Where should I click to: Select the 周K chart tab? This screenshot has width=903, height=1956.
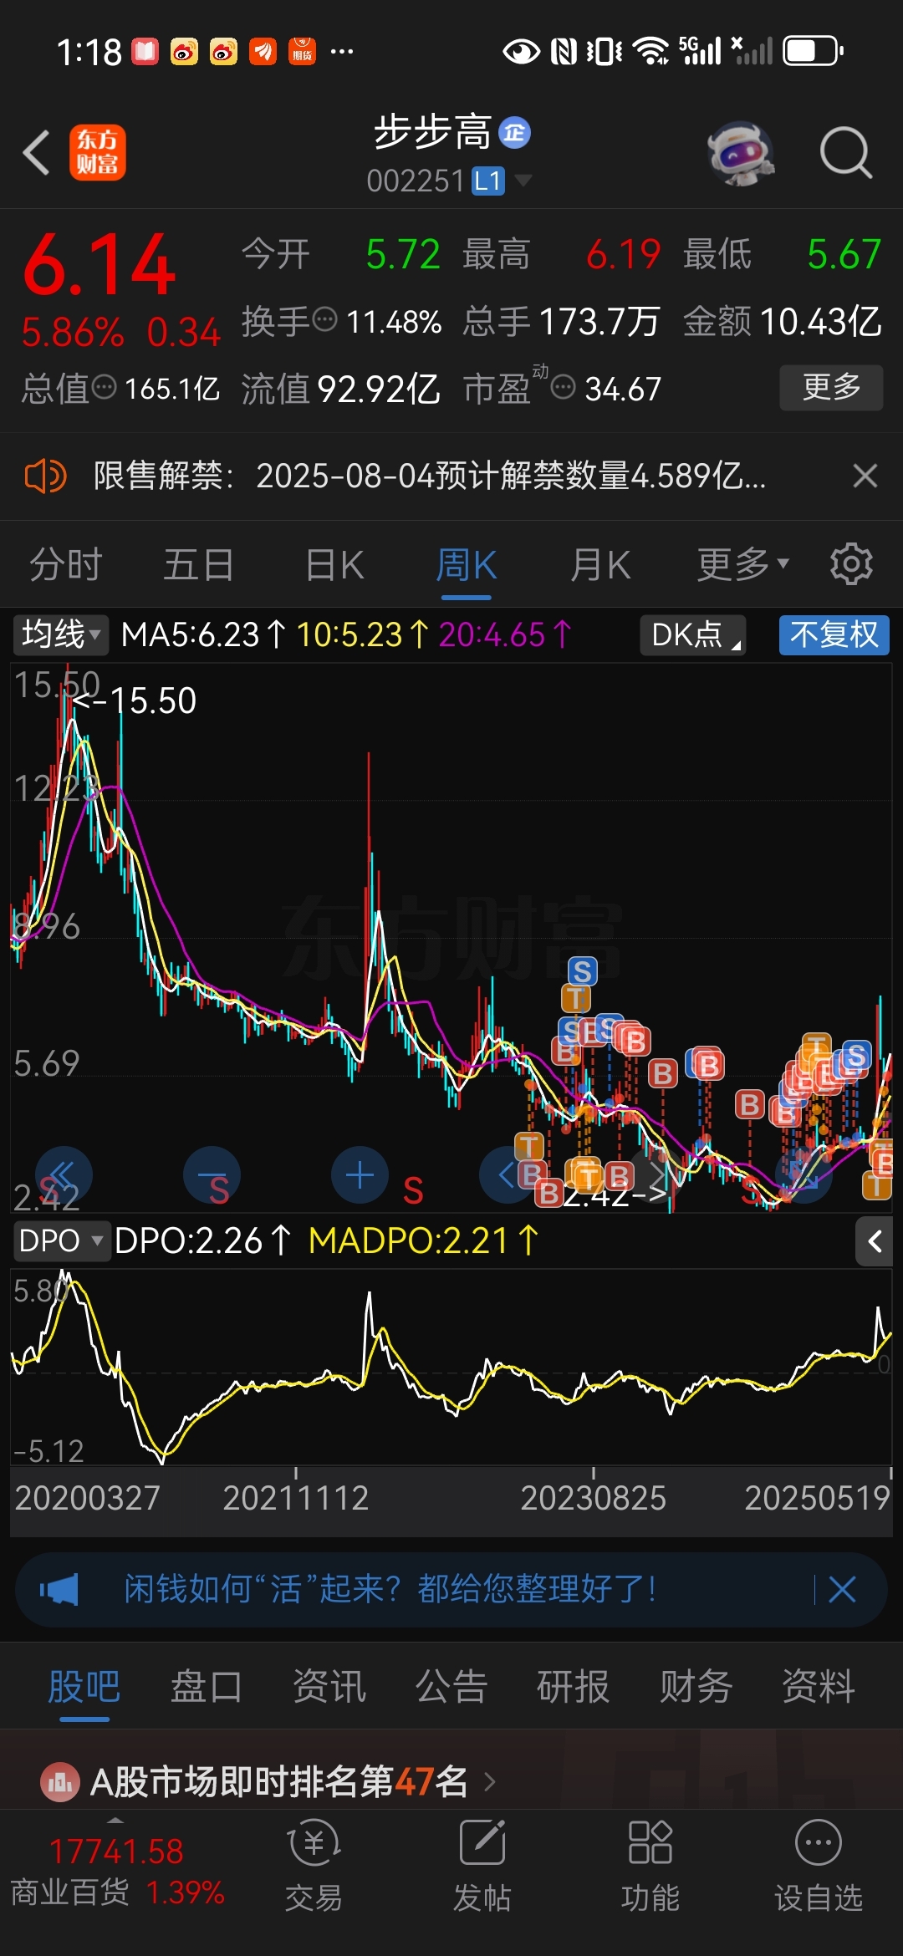click(467, 565)
